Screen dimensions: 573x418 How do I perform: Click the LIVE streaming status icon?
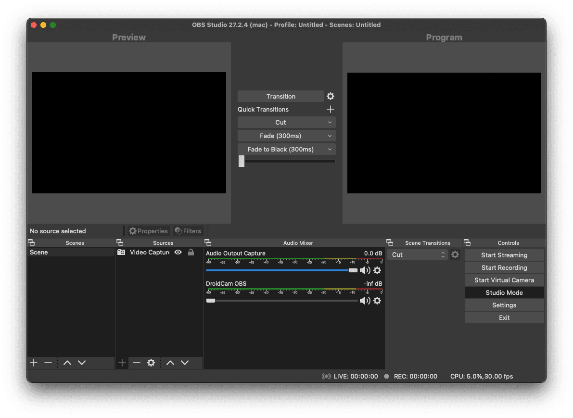click(x=326, y=376)
